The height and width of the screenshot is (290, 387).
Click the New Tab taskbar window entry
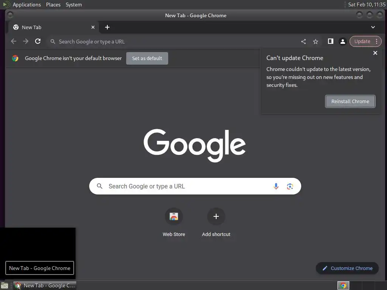45,285
